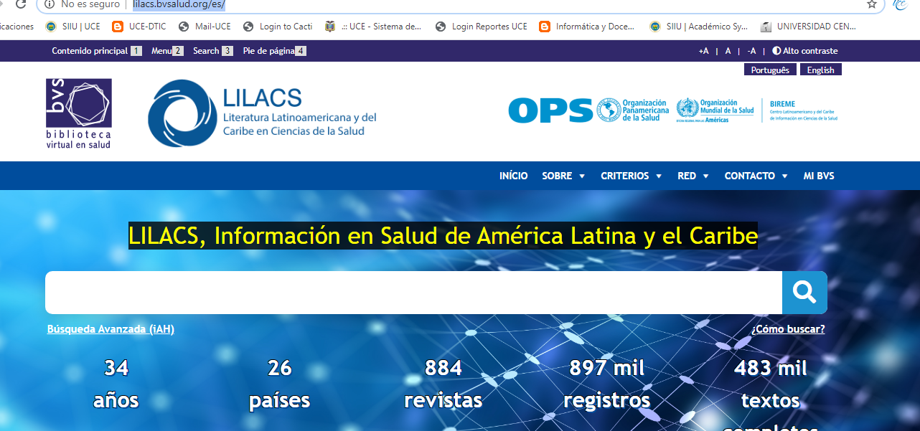Open Búsqueda Avanzada (iAH) link
Image resolution: width=920 pixels, height=431 pixels.
point(111,329)
